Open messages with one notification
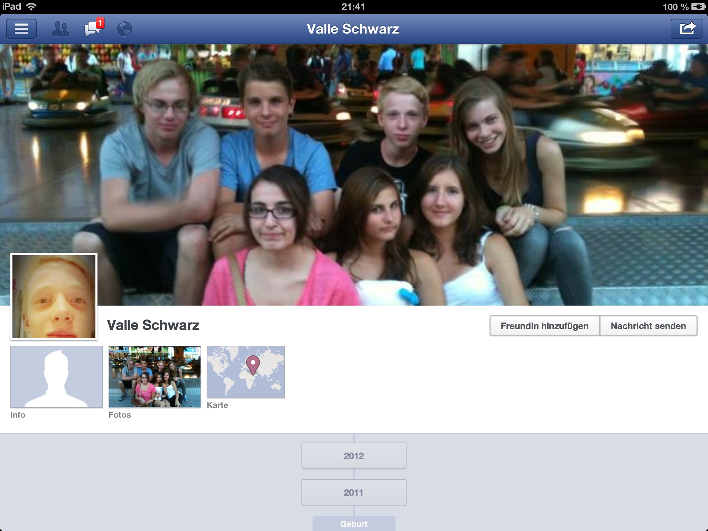 [92, 29]
